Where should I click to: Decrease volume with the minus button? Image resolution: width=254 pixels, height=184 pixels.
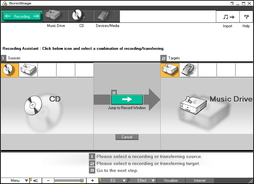point(48,181)
